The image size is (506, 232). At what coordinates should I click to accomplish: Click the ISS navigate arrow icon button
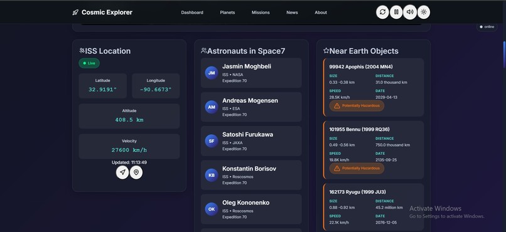tap(122, 172)
